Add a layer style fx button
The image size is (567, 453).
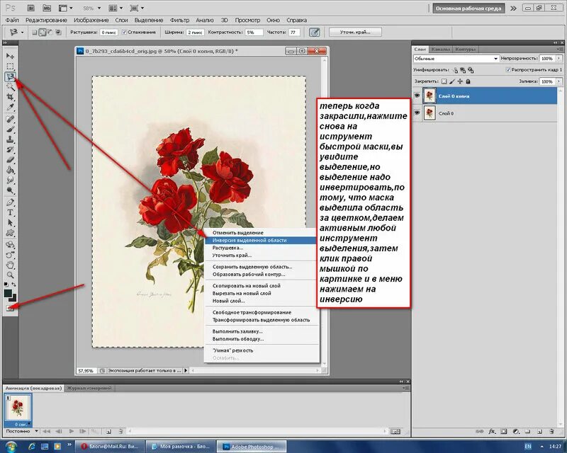tap(492, 431)
